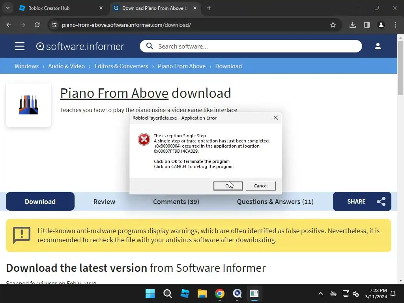Click Cancel to debug the program

[x=261, y=186]
